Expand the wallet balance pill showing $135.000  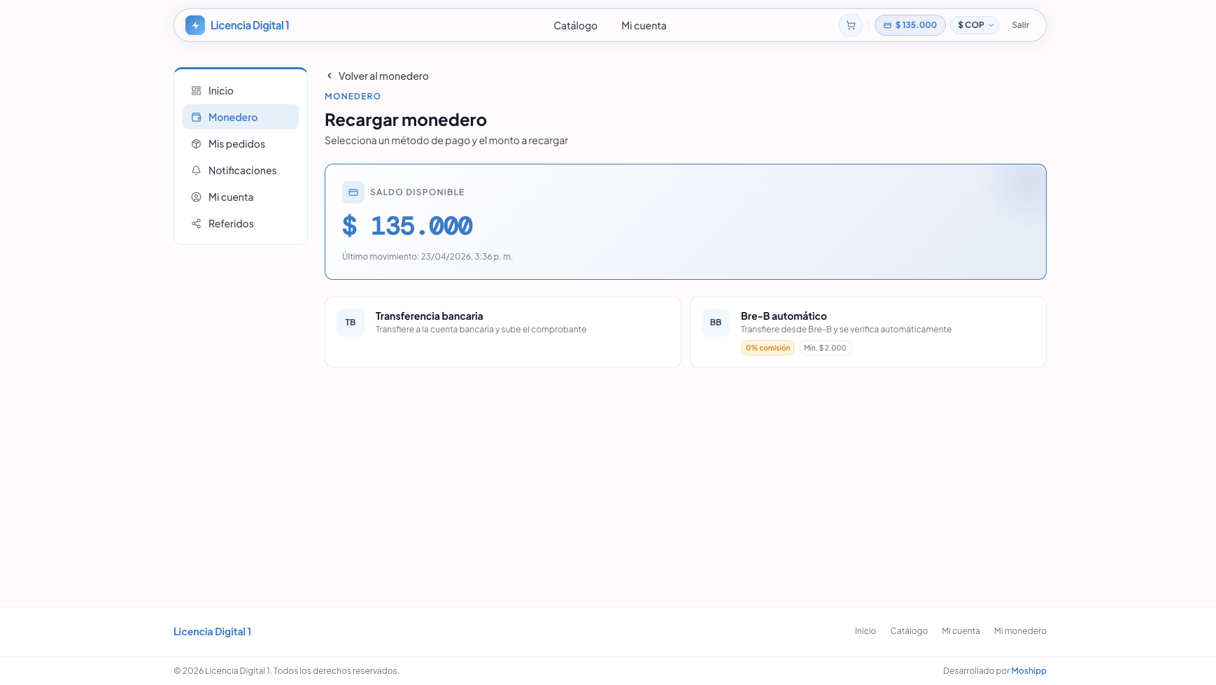click(910, 24)
